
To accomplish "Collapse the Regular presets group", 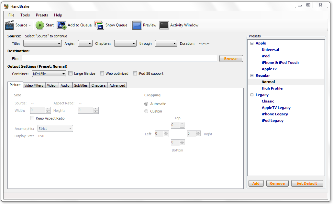I will (x=252, y=75).
